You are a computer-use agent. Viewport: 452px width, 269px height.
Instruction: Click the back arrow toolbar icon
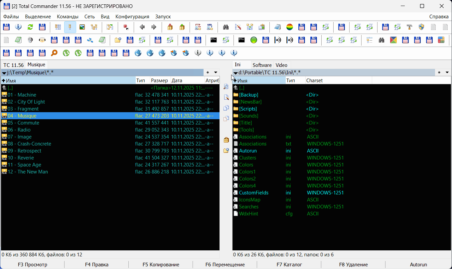(142, 27)
